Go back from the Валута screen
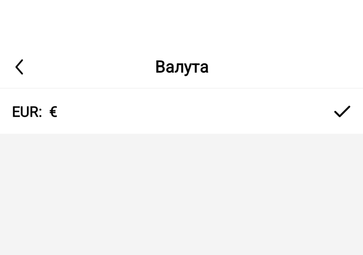Image resolution: width=363 pixels, height=255 pixels. [19, 67]
